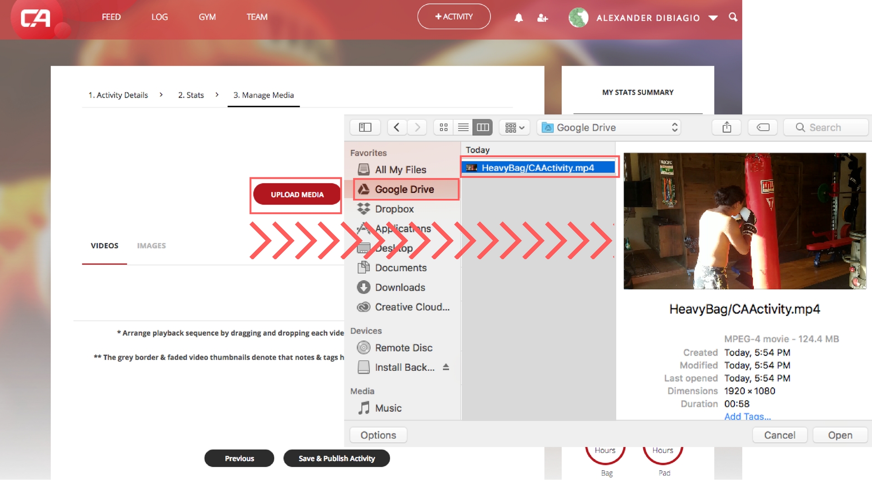
Task: Click the Previous button
Action: pyautogui.click(x=239, y=458)
